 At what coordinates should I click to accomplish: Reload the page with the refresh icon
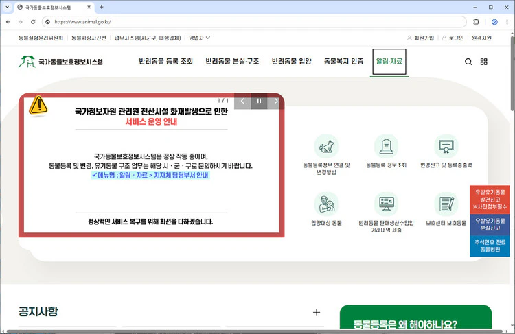click(33, 22)
